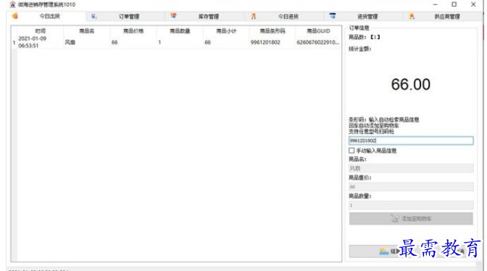Click the 今日进货 tab icon
The image size is (487, 271).
pyautogui.click(x=254, y=16)
